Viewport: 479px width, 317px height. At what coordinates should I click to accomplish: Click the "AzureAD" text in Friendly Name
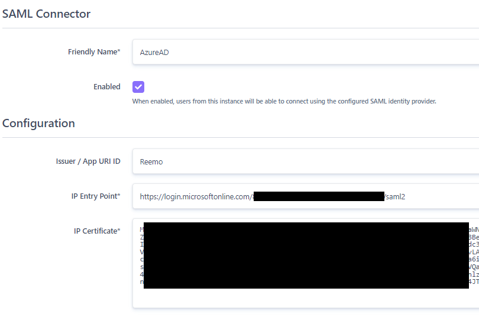(x=154, y=53)
